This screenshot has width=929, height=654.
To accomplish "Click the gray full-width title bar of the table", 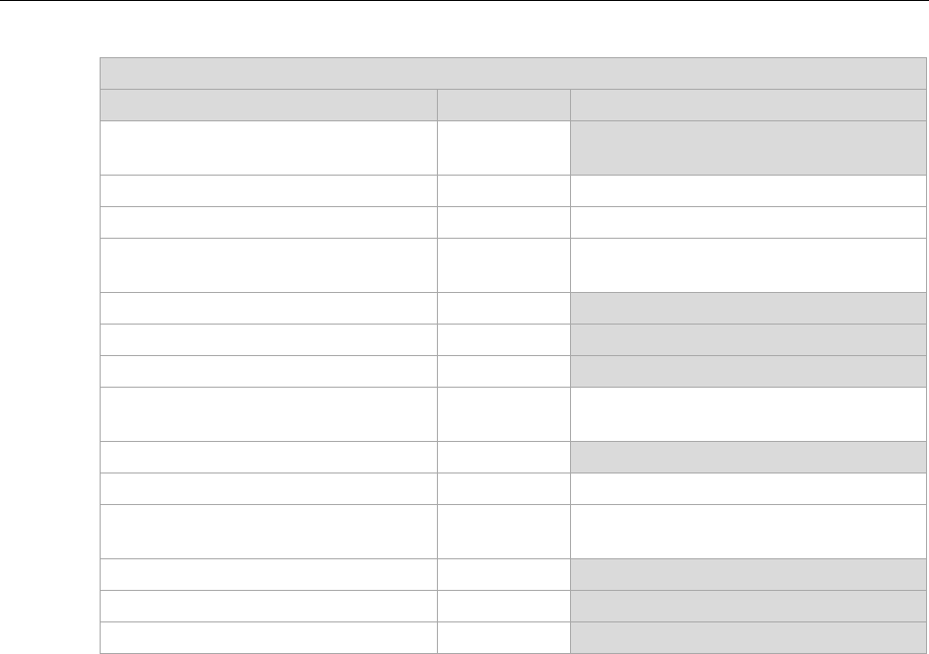I will tap(507, 74).
